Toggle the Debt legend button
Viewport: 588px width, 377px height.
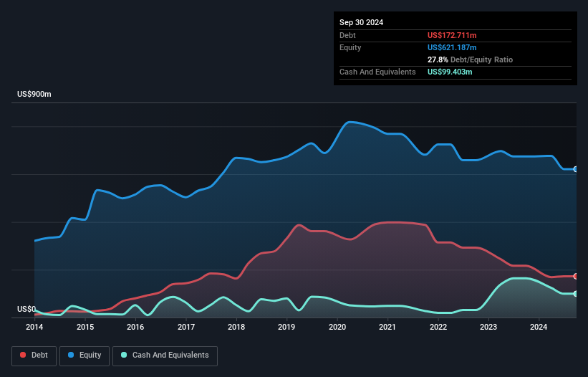(34, 355)
